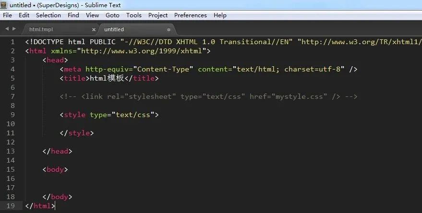This screenshot has height=213, width=422.
Task: Click the meta tag name on line 4
Action: click(x=72, y=69)
